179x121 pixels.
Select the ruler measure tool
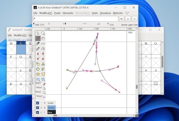tap(43, 43)
